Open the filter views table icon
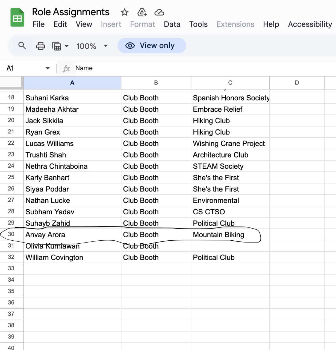336x350 pixels. 57,46
